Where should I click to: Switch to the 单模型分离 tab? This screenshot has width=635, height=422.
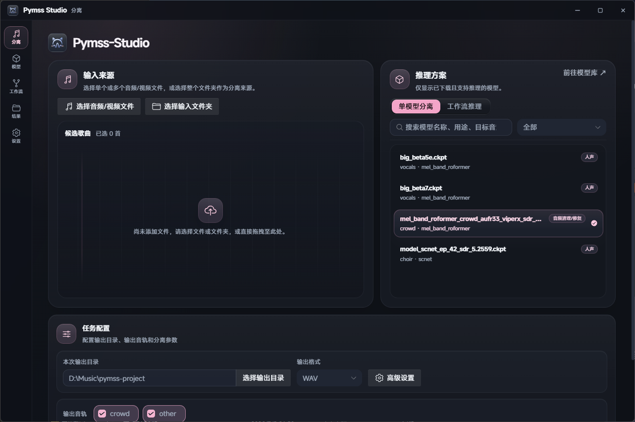click(x=416, y=106)
